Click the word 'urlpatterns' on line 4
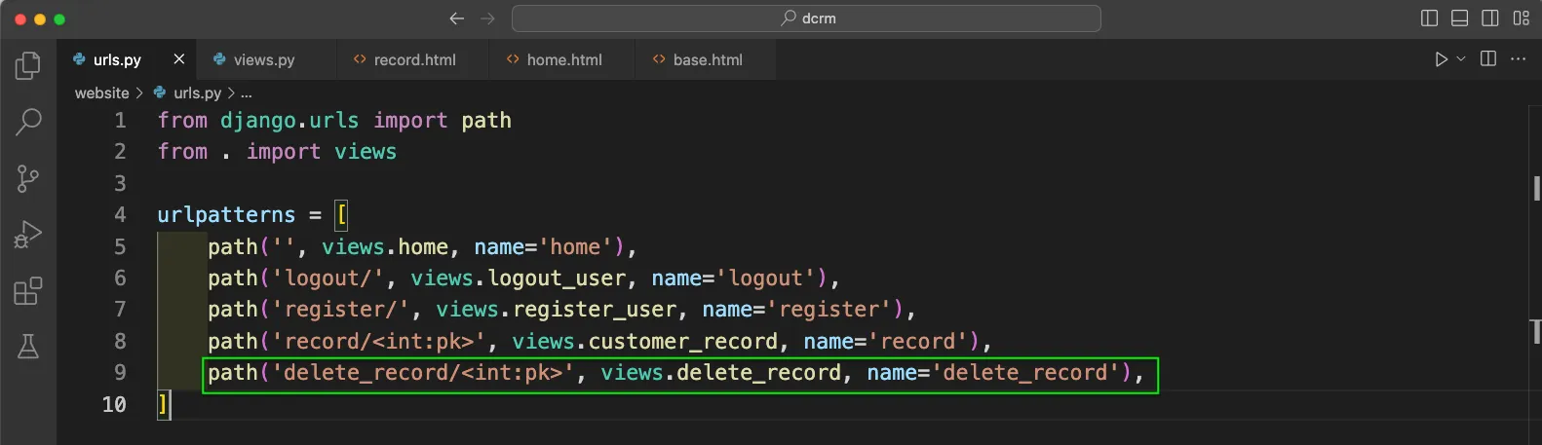Image resolution: width=1542 pixels, height=445 pixels. 226,215
